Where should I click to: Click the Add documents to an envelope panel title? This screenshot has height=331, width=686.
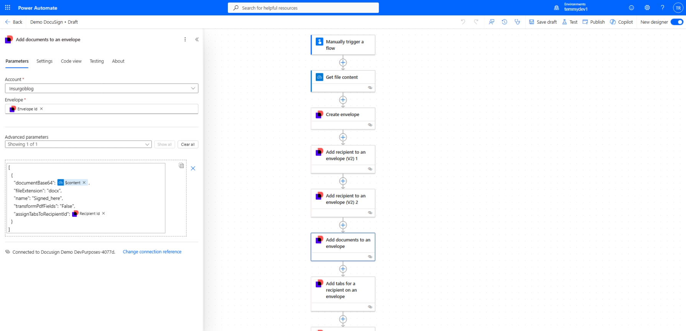(48, 39)
